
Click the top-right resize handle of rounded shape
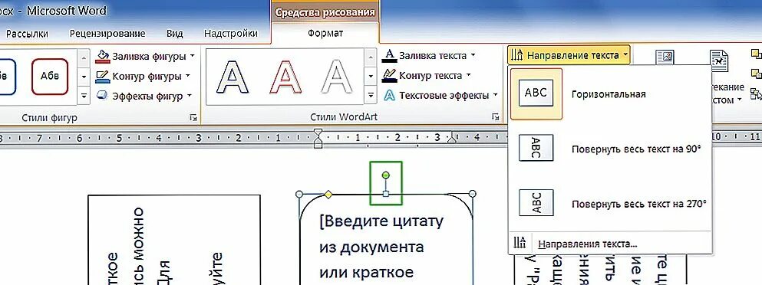473,194
